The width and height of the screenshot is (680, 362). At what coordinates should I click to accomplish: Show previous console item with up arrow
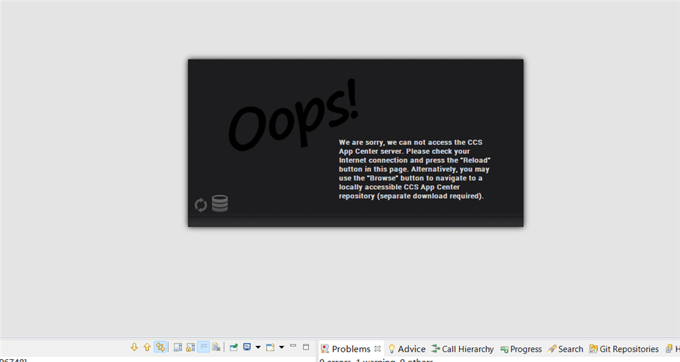147,347
